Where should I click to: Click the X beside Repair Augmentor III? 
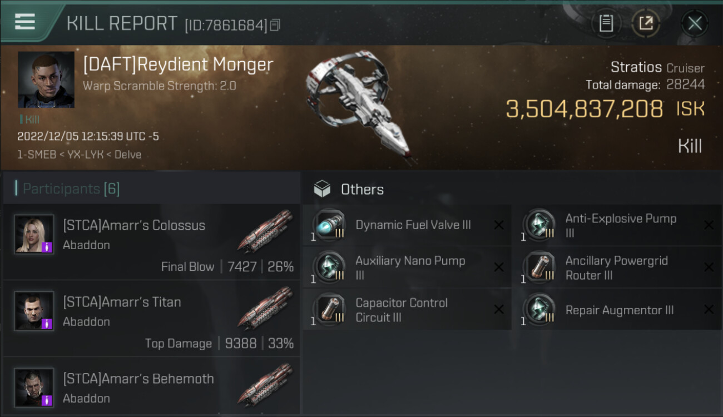(x=709, y=310)
